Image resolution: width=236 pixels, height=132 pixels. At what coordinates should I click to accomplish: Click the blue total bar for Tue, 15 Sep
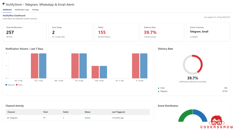point(83,66)
